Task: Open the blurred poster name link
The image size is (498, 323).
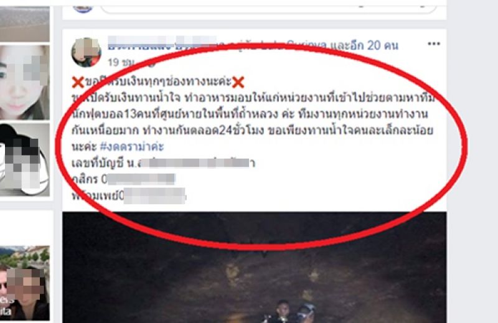Action: [162, 45]
